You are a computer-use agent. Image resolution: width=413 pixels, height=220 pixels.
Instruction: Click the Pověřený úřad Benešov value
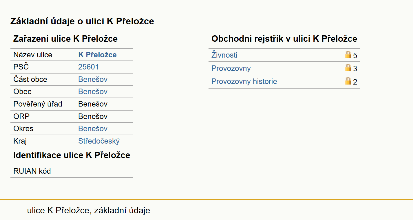[x=93, y=104]
